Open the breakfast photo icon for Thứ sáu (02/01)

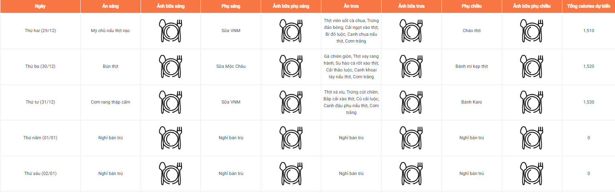[171, 173]
